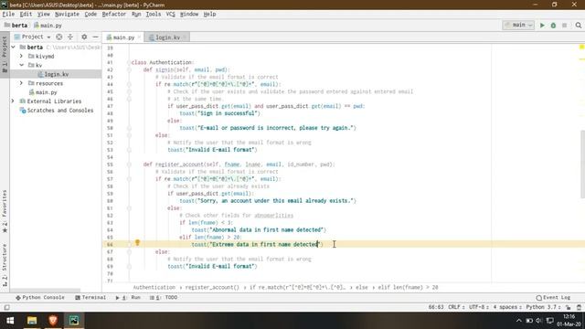Viewport: 585px width, 329px height.
Task: Click Authentication in the bottom breadcrumb
Action: point(154,288)
